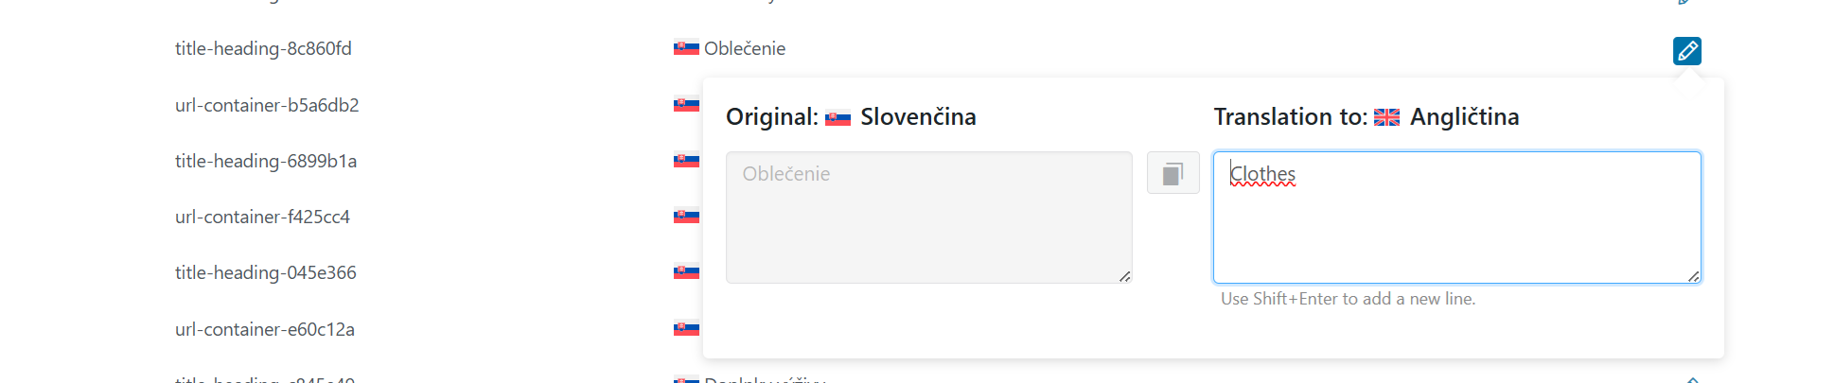Focus the translation field containing Clothes

(x=1456, y=218)
